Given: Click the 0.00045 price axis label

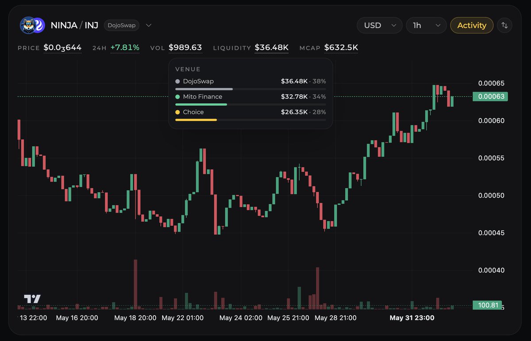Looking at the screenshot, I should [491, 233].
